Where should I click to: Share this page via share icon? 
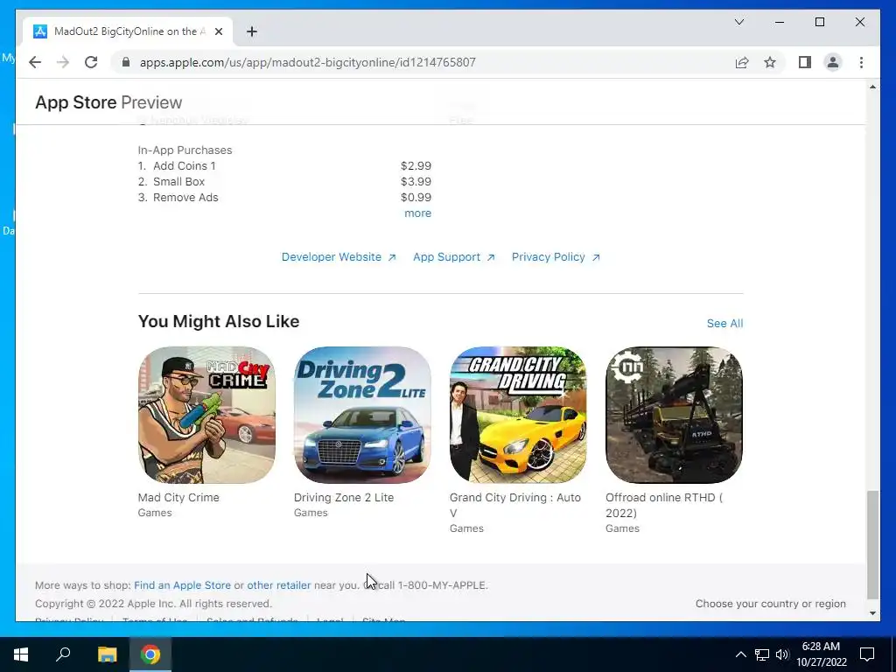[x=742, y=62]
